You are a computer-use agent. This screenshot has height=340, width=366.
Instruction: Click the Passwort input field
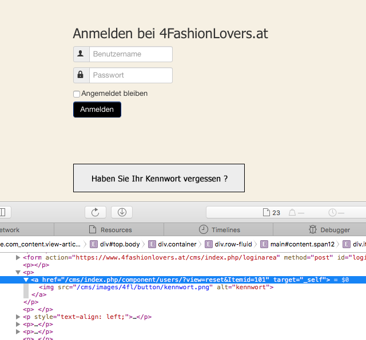[131, 75]
